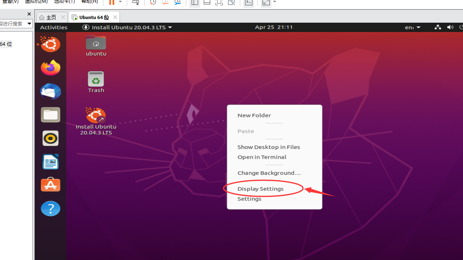This screenshot has width=463, height=260.
Task: Launch Thunderbird mail from the dock
Action: point(50,91)
